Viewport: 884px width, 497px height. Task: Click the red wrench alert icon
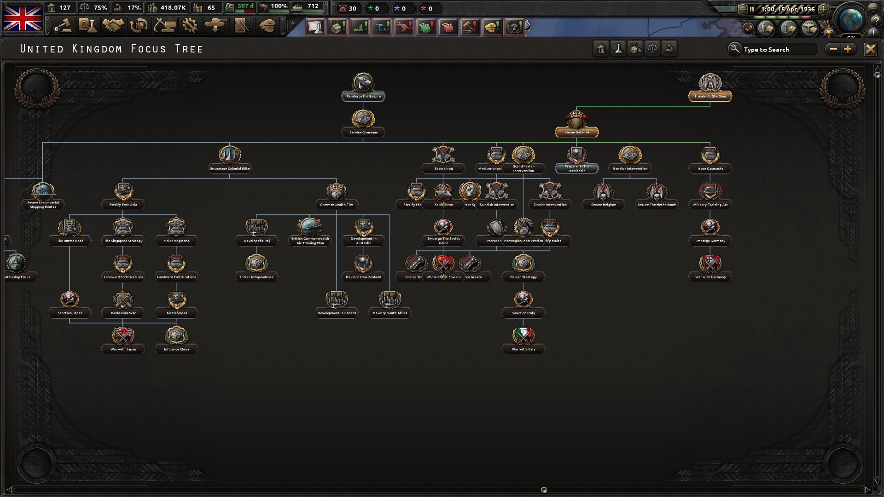pyautogui.click(x=404, y=27)
